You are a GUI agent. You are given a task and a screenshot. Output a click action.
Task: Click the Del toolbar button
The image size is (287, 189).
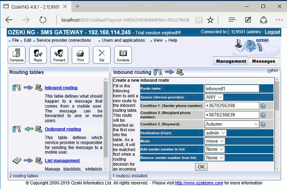click(102, 55)
